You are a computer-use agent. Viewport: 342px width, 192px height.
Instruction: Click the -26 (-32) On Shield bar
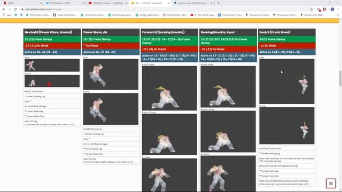[228, 49]
